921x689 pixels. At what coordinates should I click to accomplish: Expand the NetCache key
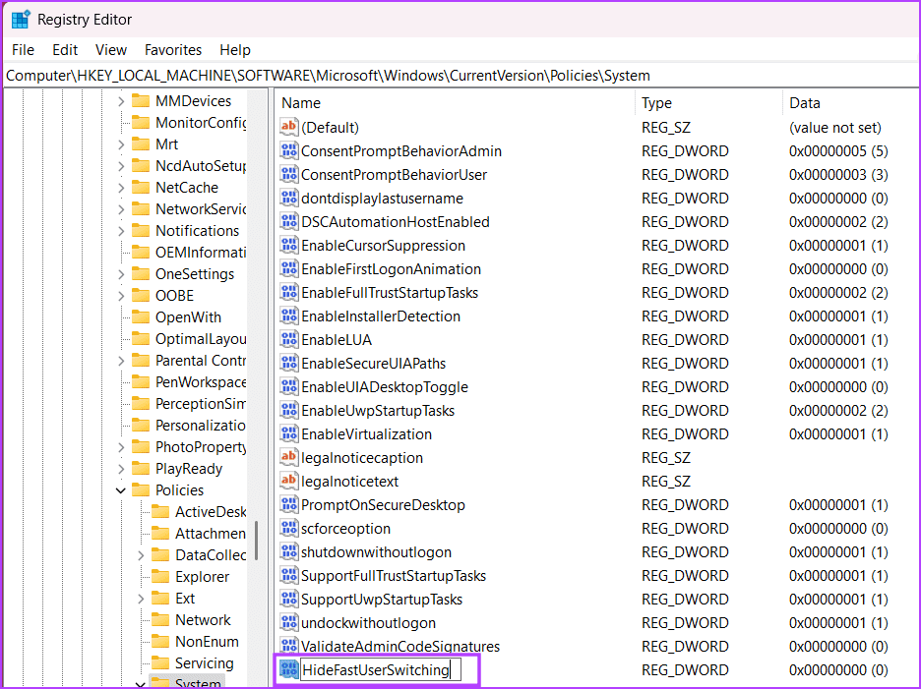point(121,188)
